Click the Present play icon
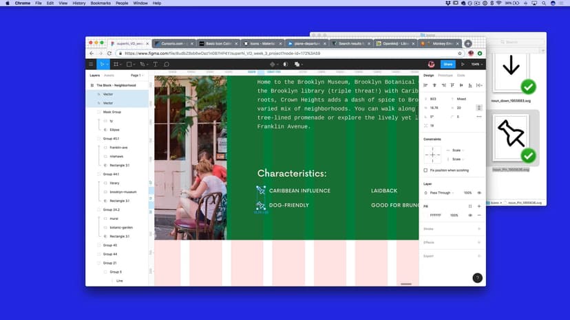 463,65
